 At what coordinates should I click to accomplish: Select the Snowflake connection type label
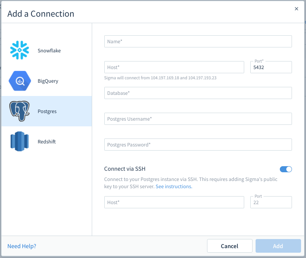tap(49, 50)
